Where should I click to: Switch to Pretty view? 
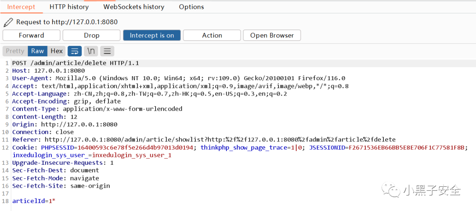click(x=15, y=51)
